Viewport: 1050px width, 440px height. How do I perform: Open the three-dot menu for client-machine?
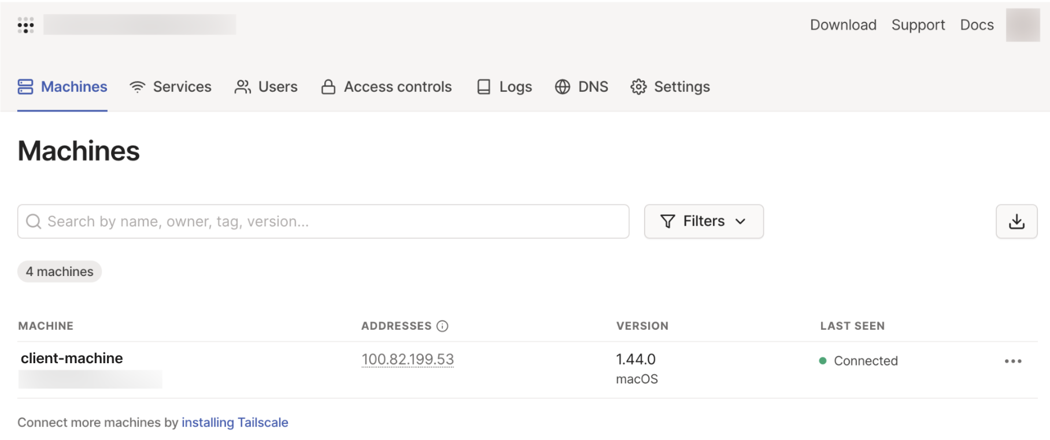click(1012, 361)
